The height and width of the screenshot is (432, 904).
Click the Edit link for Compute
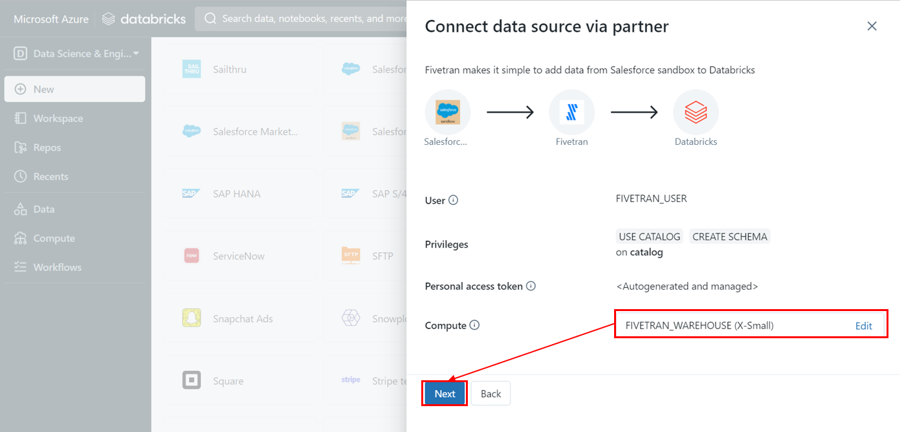pyautogui.click(x=863, y=326)
